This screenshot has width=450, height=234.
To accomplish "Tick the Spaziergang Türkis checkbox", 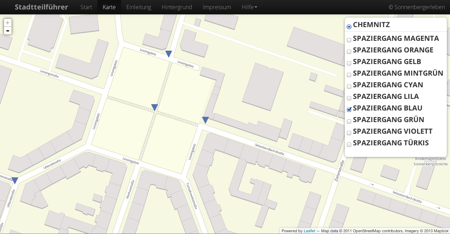I will (349, 144).
